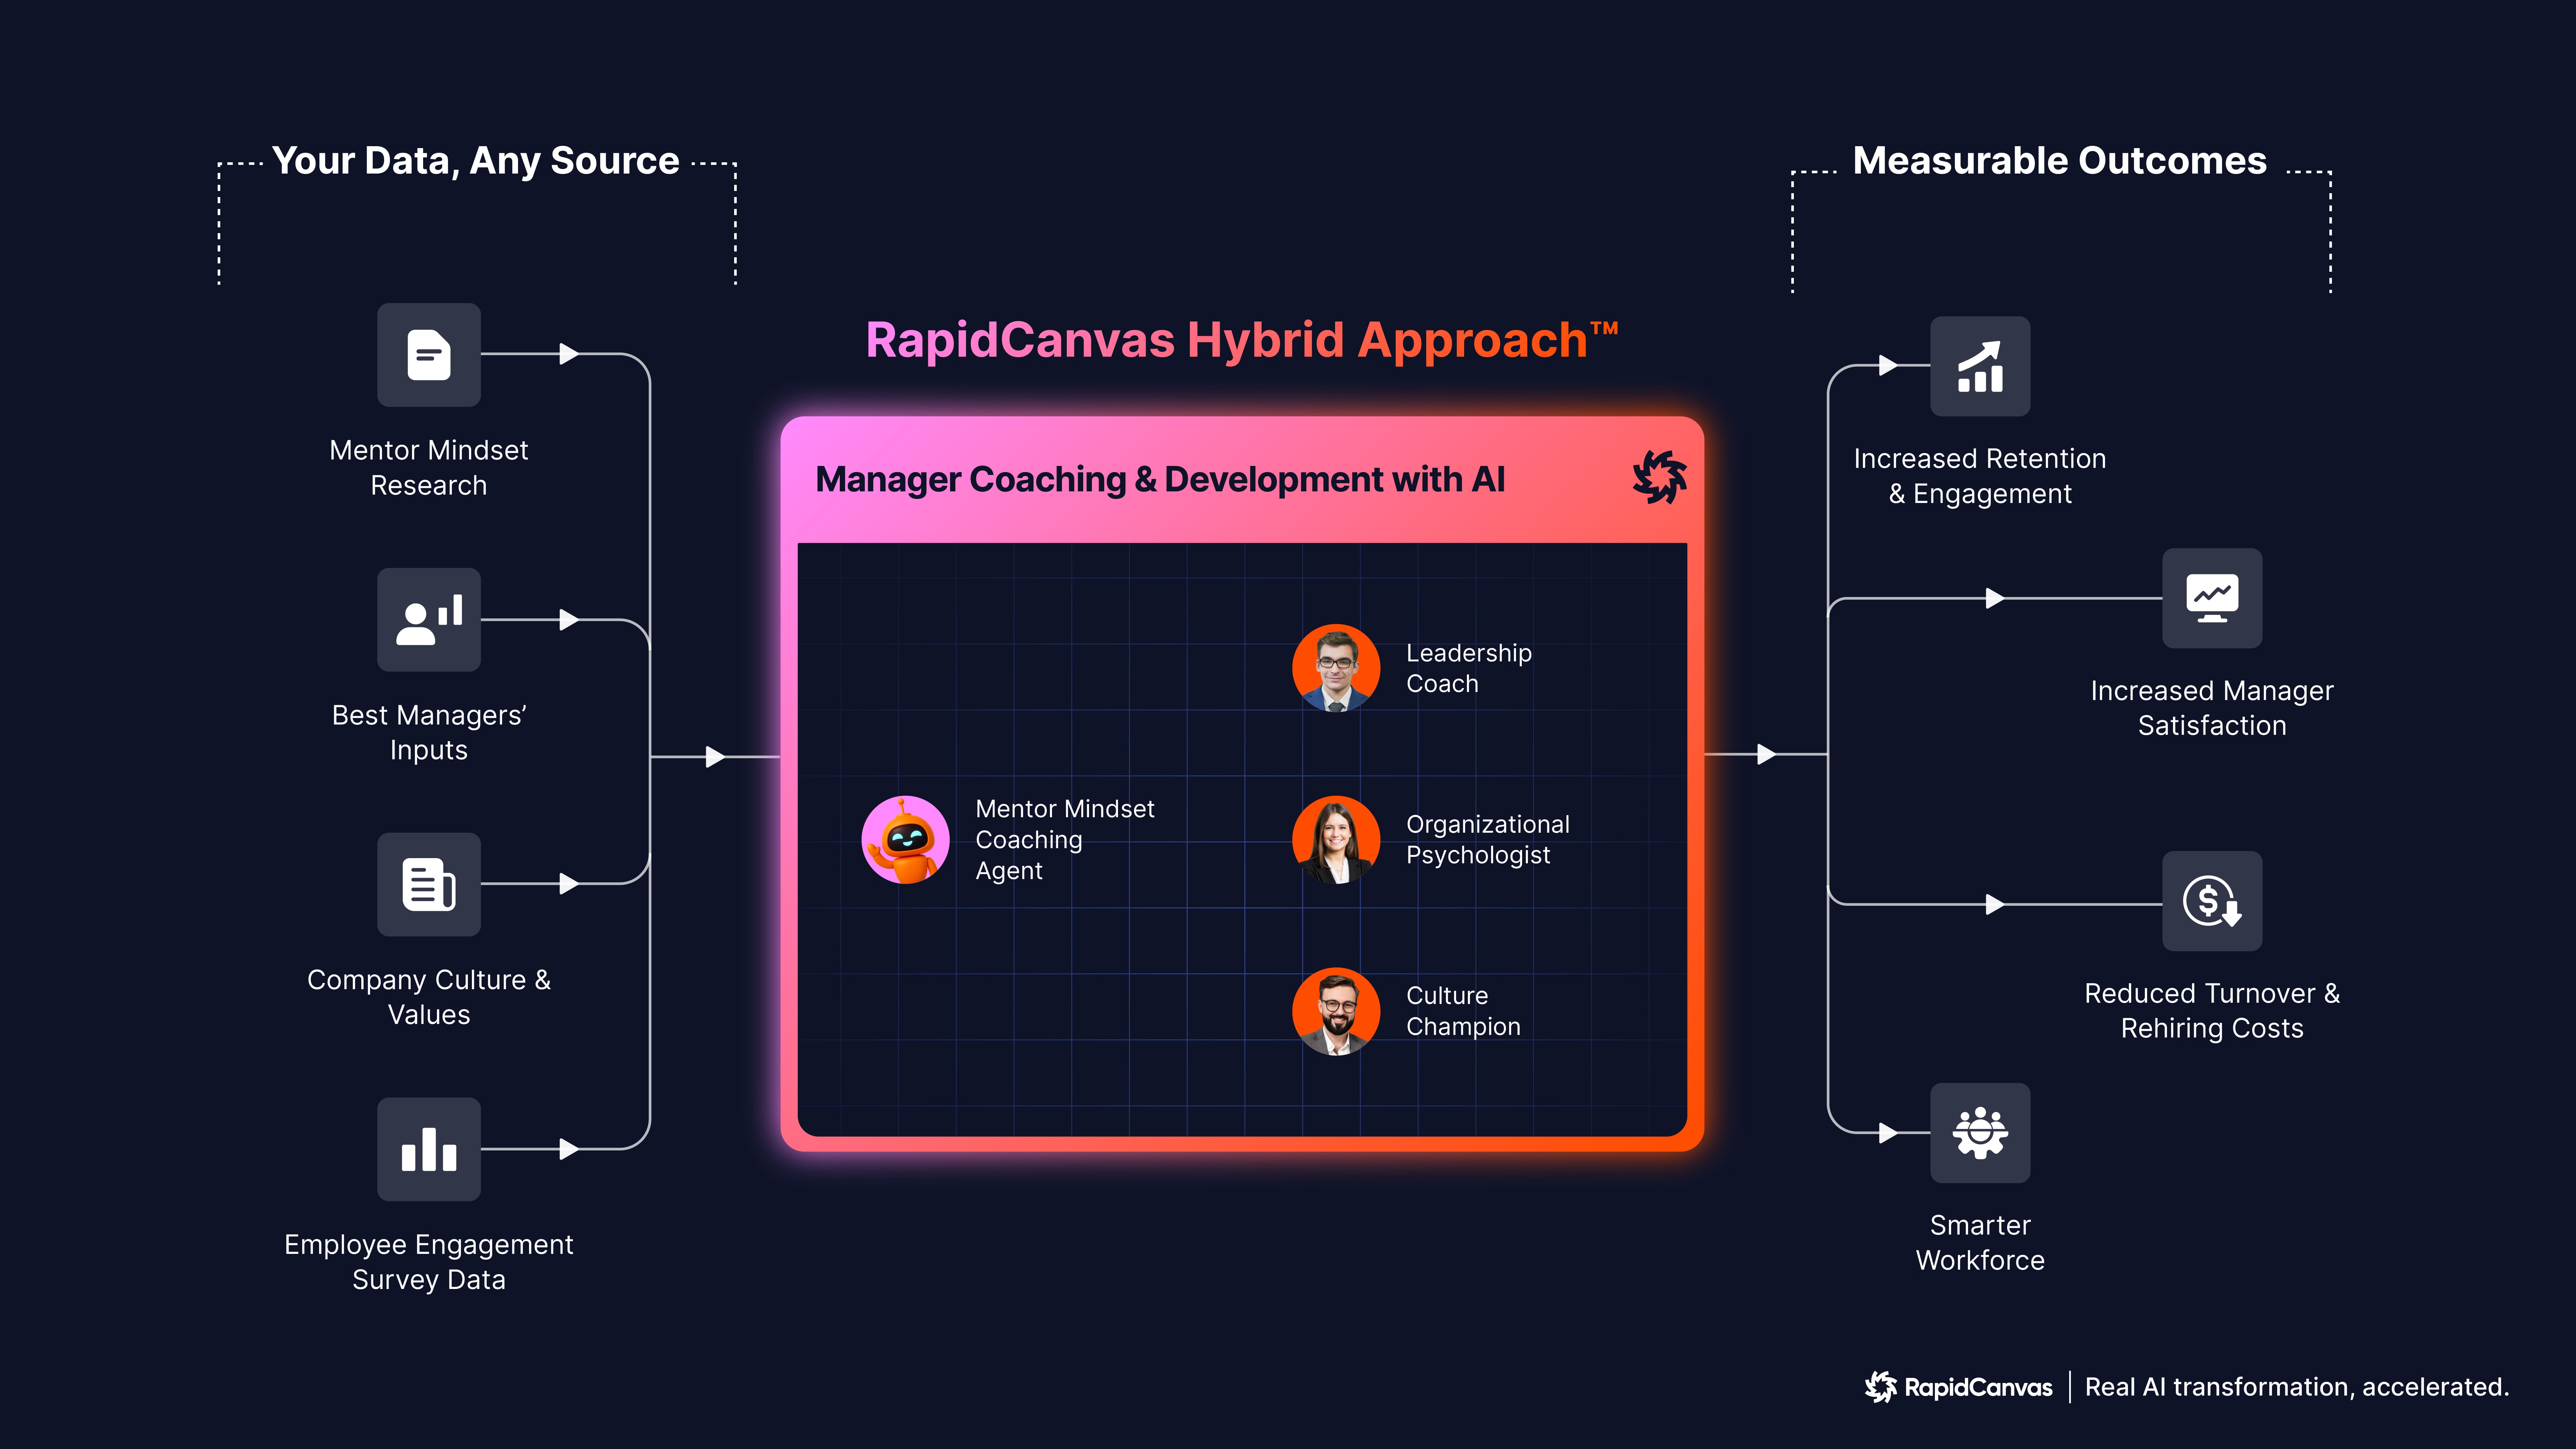Click the RapidCanvas footer logo
The image size is (2576, 1449).
1958,1387
